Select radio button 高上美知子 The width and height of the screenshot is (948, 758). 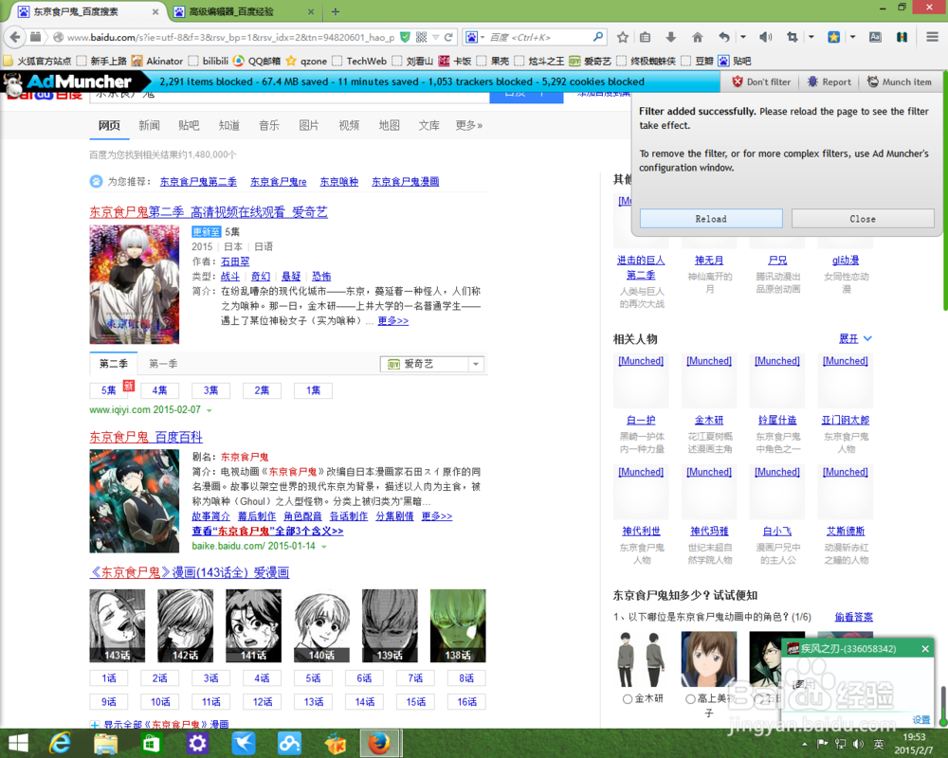tap(690, 698)
